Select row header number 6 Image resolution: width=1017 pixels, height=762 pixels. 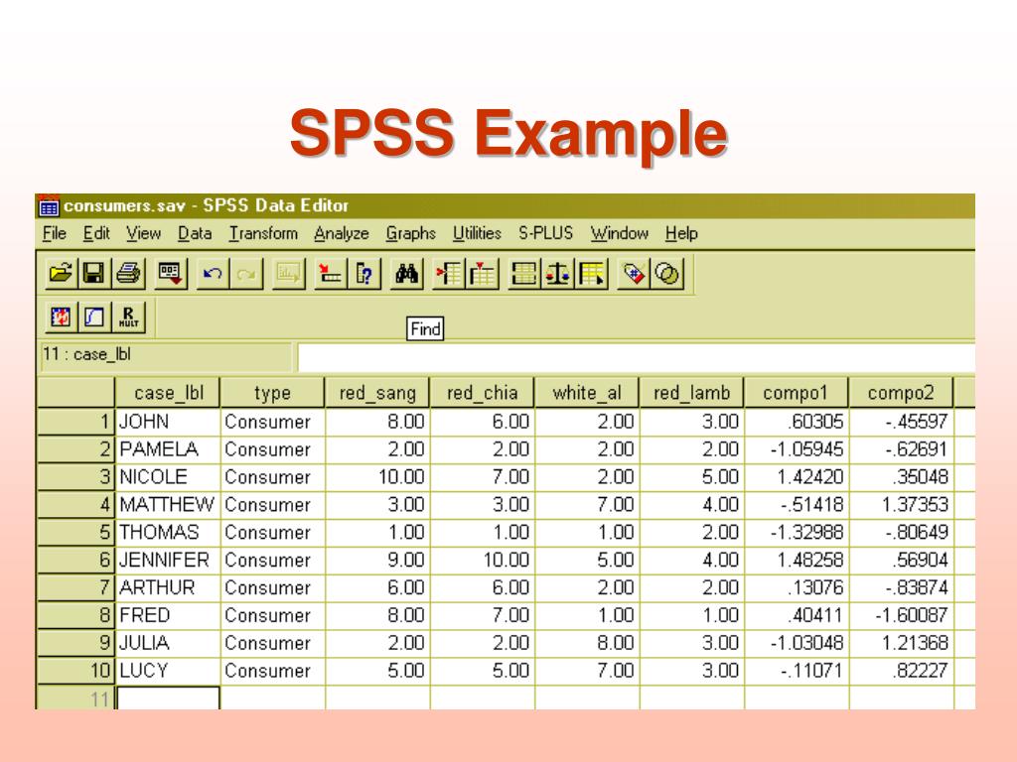(x=76, y=560)
